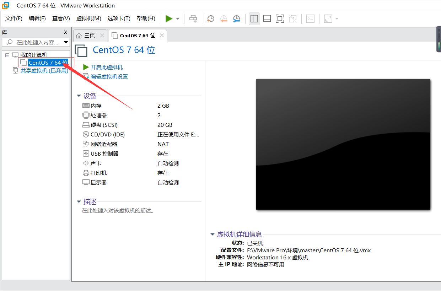
Task: Click the 打印机 printer device row
Action: pos(141,173)
